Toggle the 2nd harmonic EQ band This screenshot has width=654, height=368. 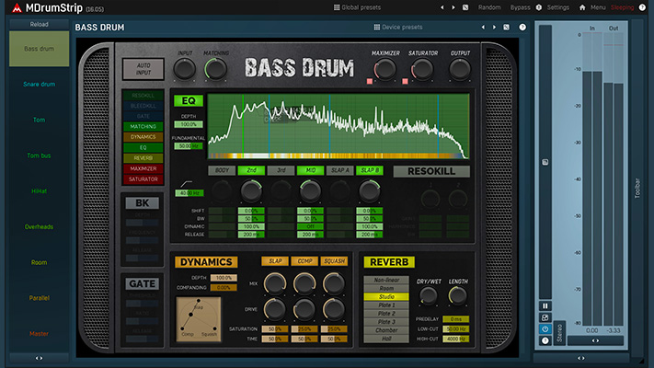click(x=250, y=171)
